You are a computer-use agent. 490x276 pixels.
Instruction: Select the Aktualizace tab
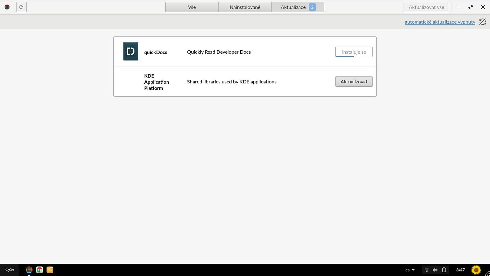298,7
